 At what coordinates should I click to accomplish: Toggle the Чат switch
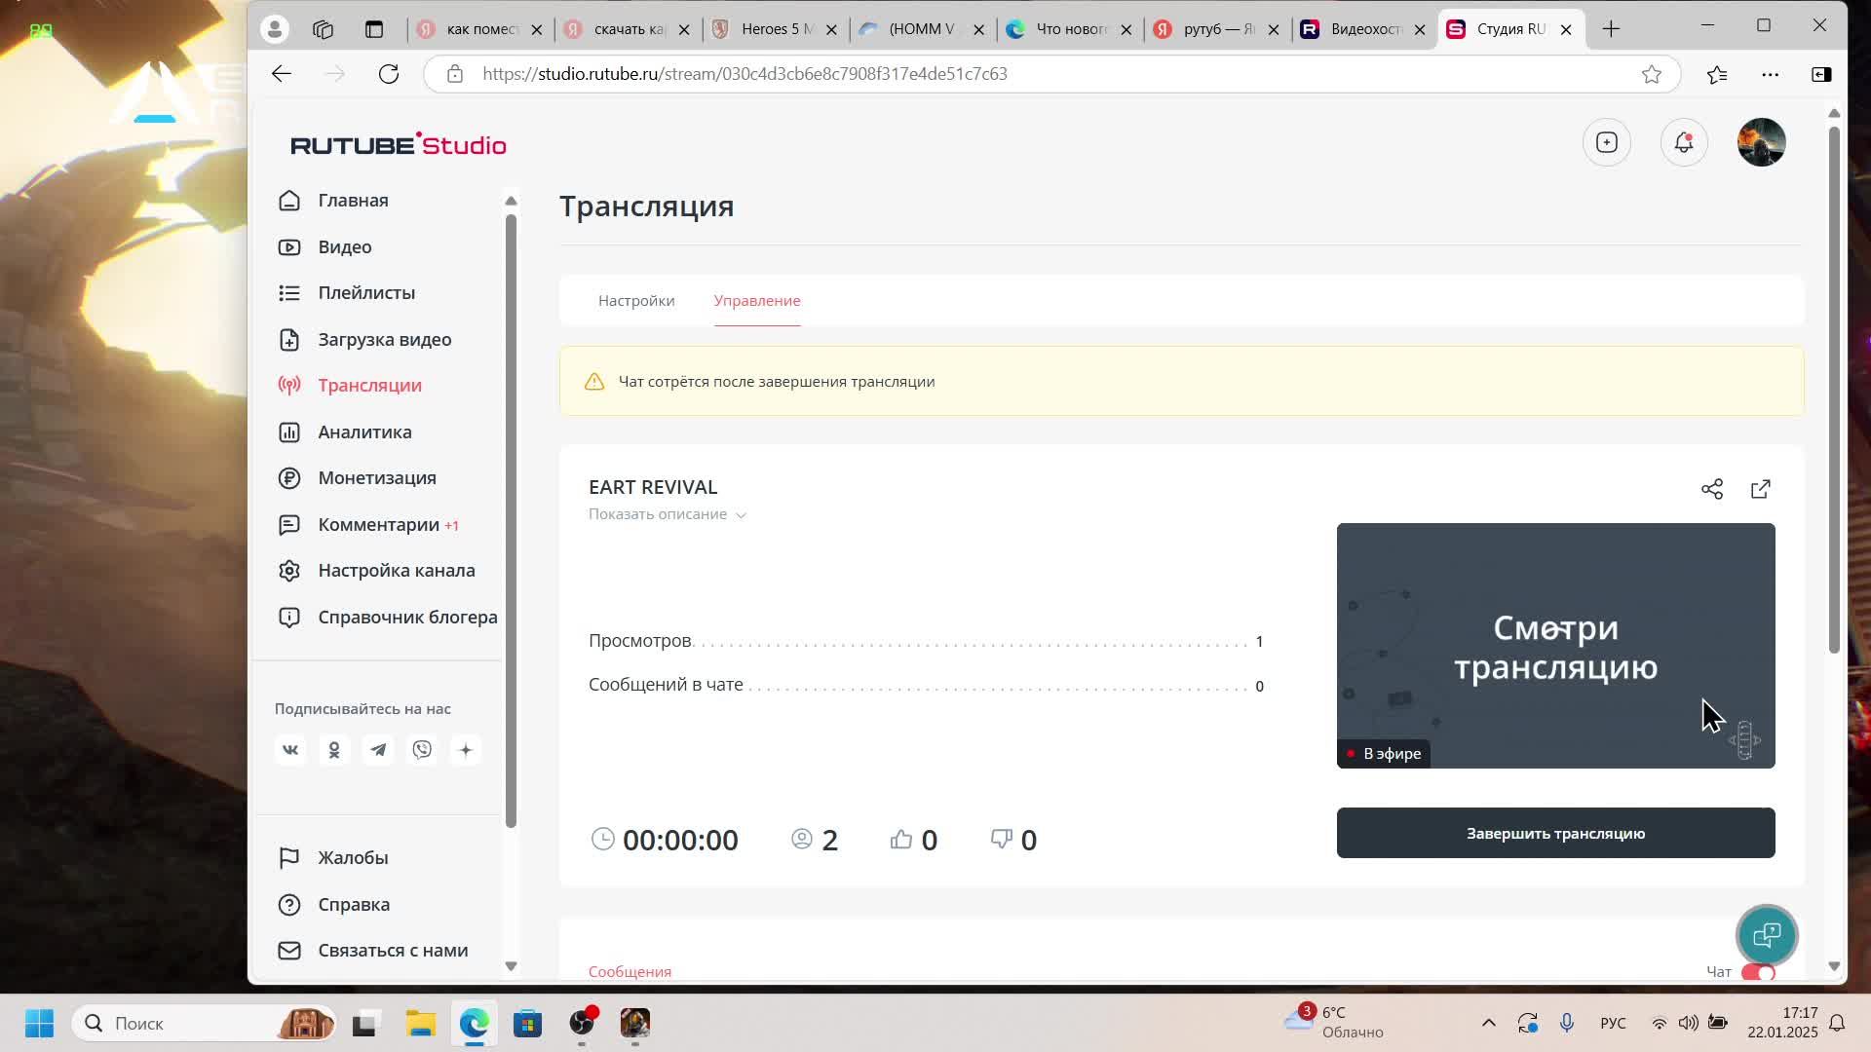(1758, 972)
